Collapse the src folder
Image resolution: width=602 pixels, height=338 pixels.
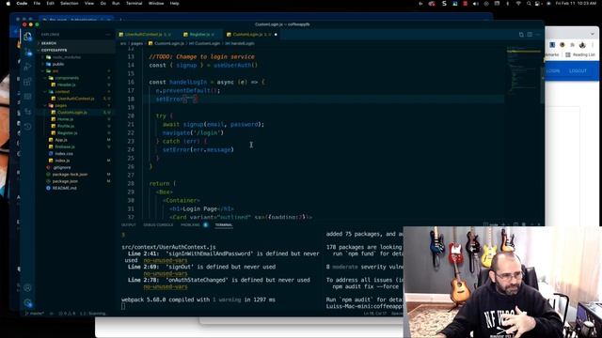55,71
